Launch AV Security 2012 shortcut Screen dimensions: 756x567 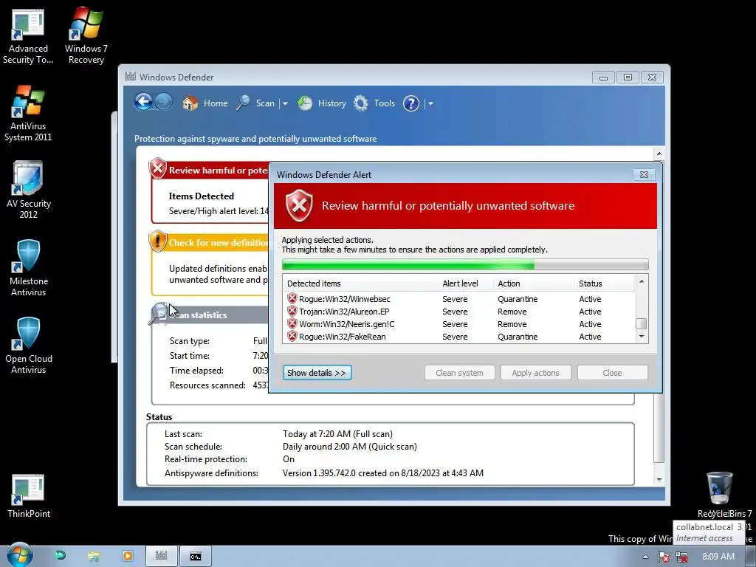point(28,190)
